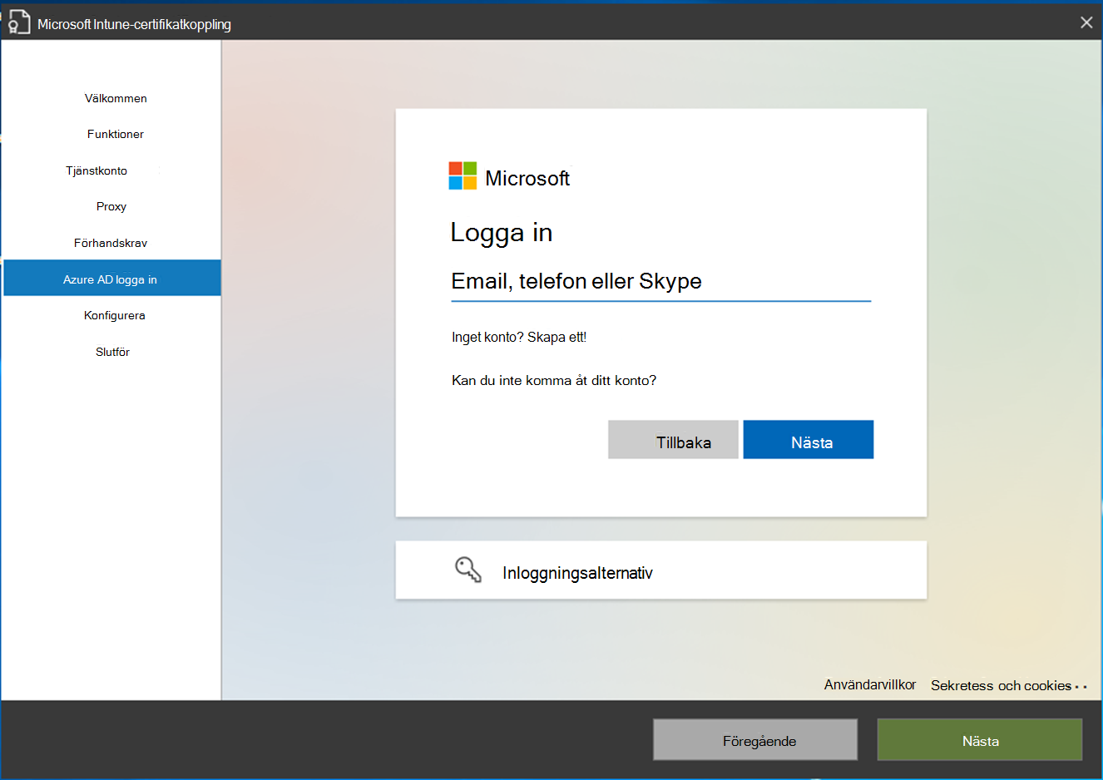Select the Förhandskrav step
The height and width of the screenshot is (780, 1103).
coord(111,243)
